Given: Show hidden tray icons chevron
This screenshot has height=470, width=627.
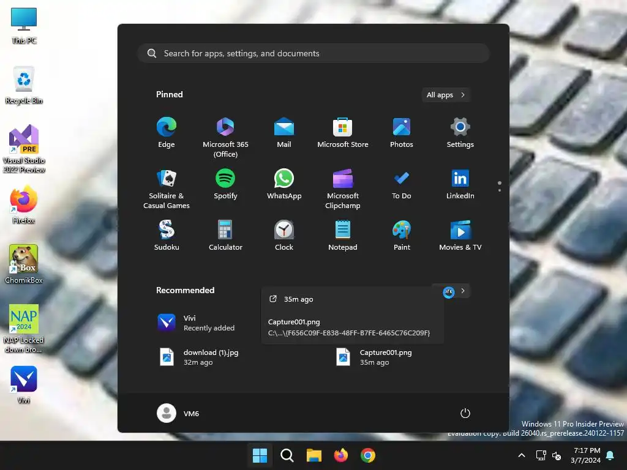Looking at the screenshot, I should click(522, 455).
